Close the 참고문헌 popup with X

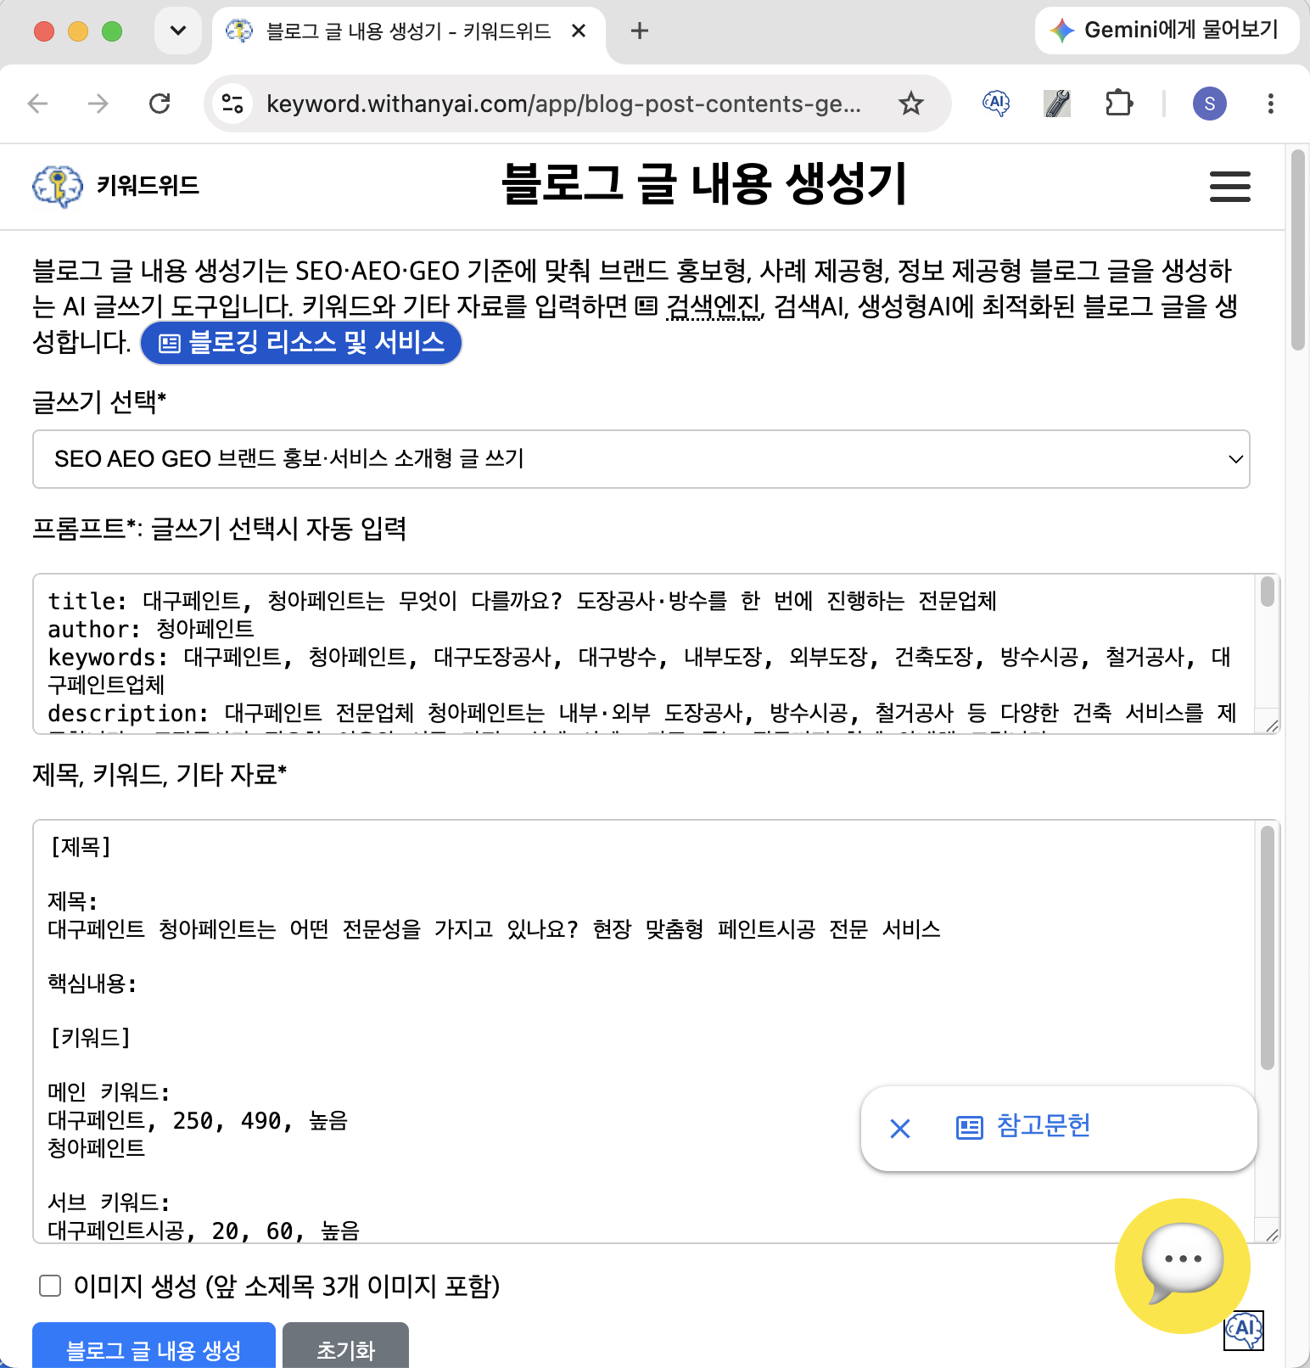click(900, 1128)
